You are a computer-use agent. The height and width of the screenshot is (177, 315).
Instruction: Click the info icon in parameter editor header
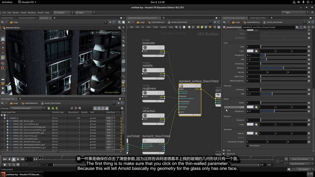point(309,27)
